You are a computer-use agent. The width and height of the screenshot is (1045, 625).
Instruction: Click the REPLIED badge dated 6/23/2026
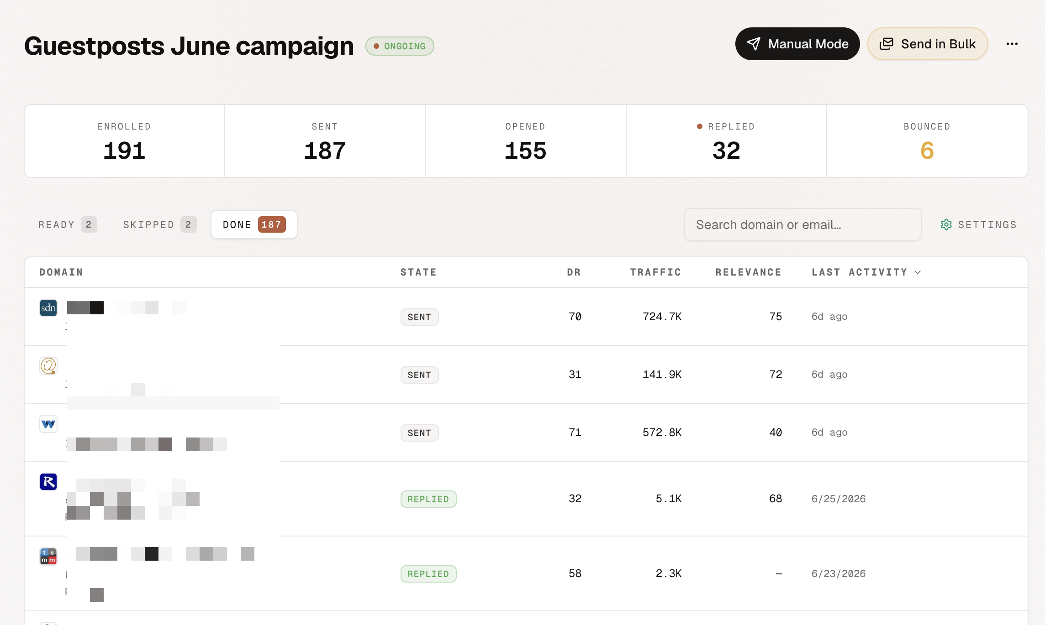428,574
